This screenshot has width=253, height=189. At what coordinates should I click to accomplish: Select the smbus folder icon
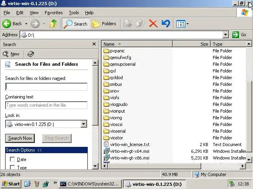coord(106,84)
